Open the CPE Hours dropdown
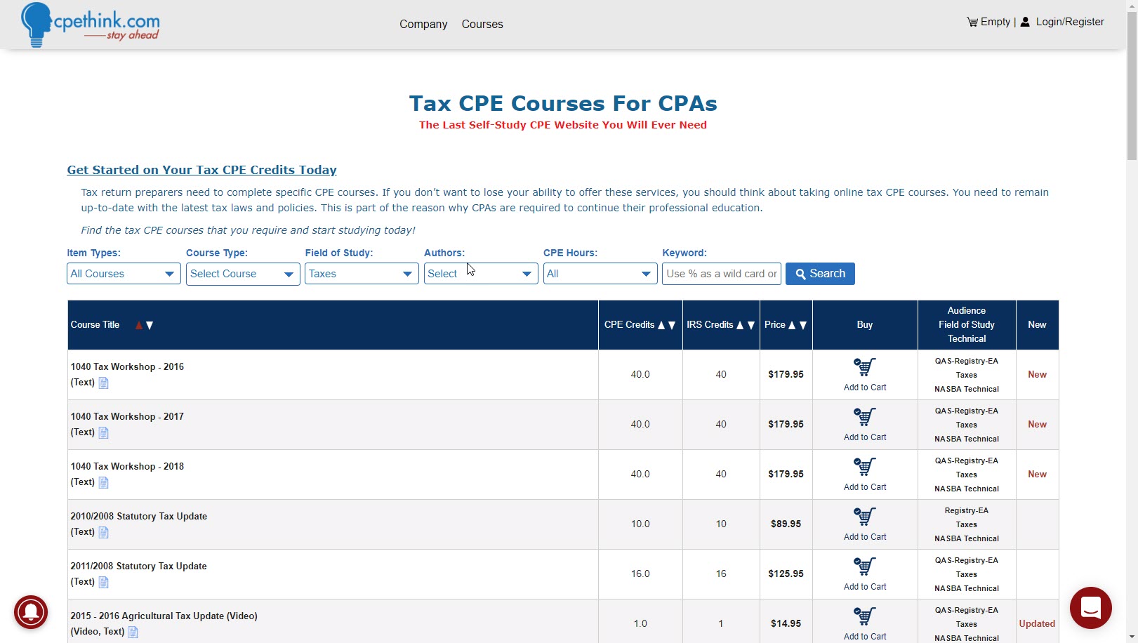This screenshot has width=1138, height=643. pyautogui.click(x=600, y=274)
